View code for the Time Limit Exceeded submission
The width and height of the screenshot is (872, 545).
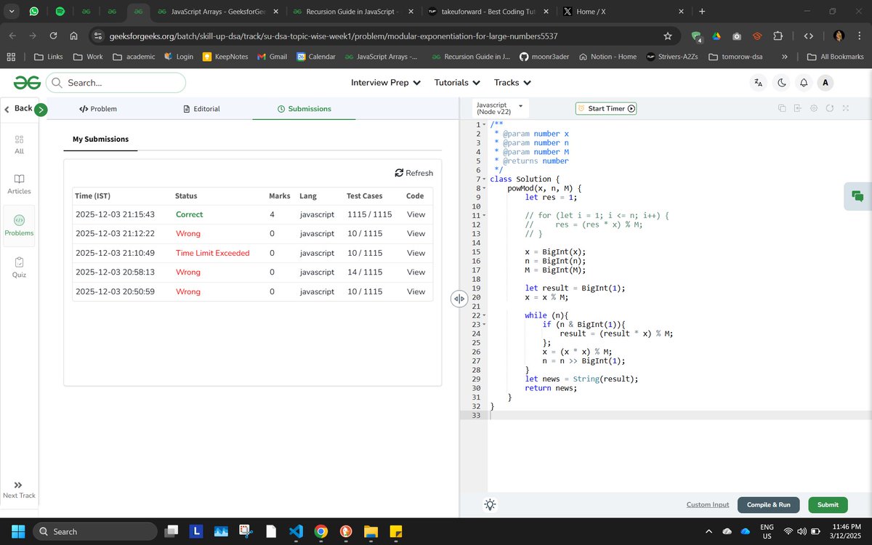coord(416,253)
